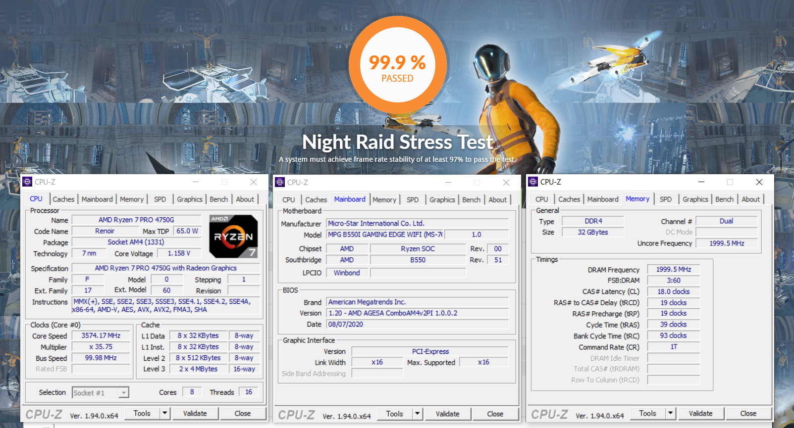Click the Threads value 16
Viewport: 794px width, 428px height.
coord(249,392)
